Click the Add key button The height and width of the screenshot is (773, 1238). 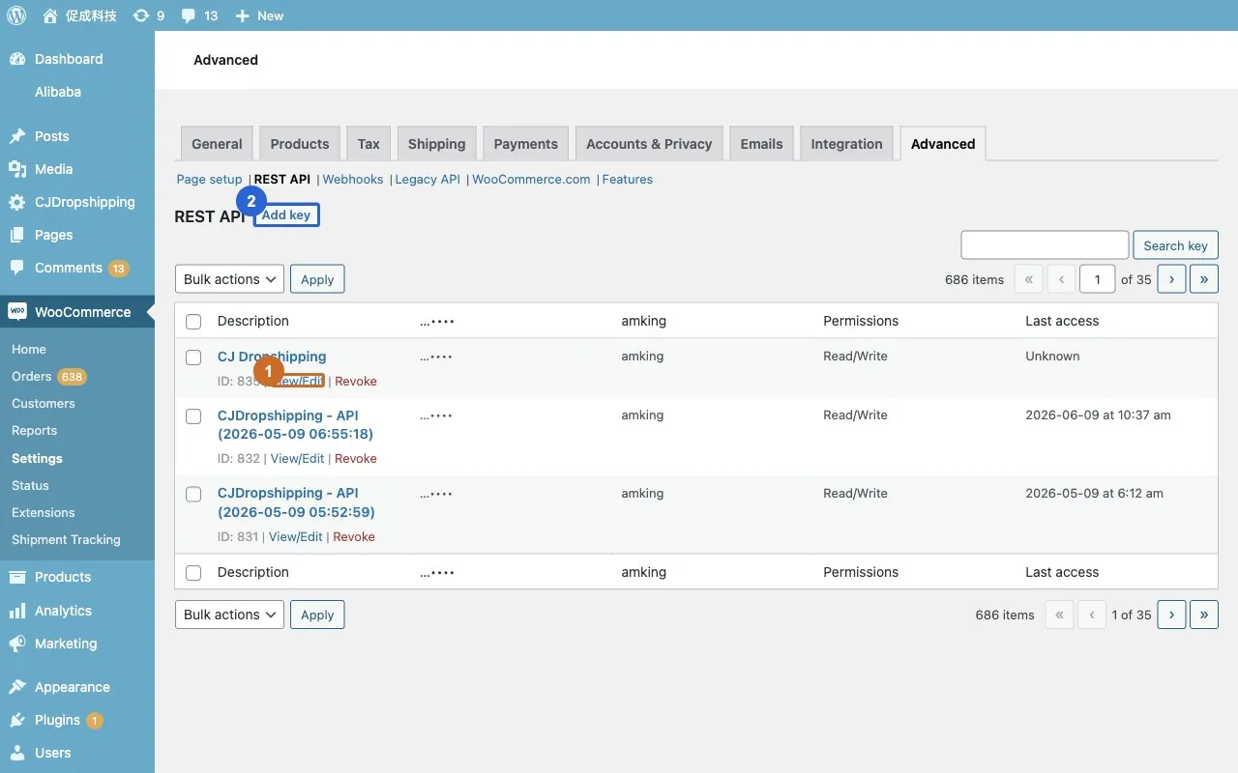(x=286, y=215)
